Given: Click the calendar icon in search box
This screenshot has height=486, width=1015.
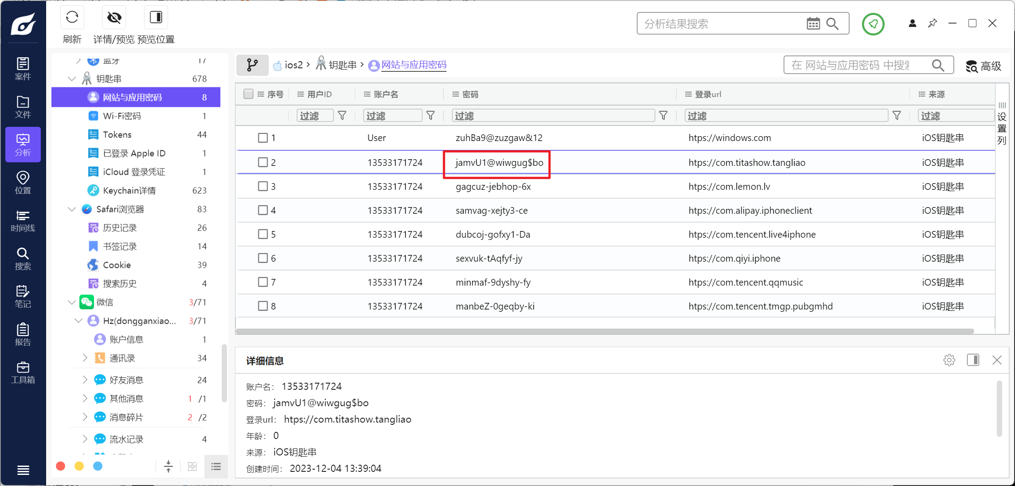Looking at the screenshot, I should (813, 24).
